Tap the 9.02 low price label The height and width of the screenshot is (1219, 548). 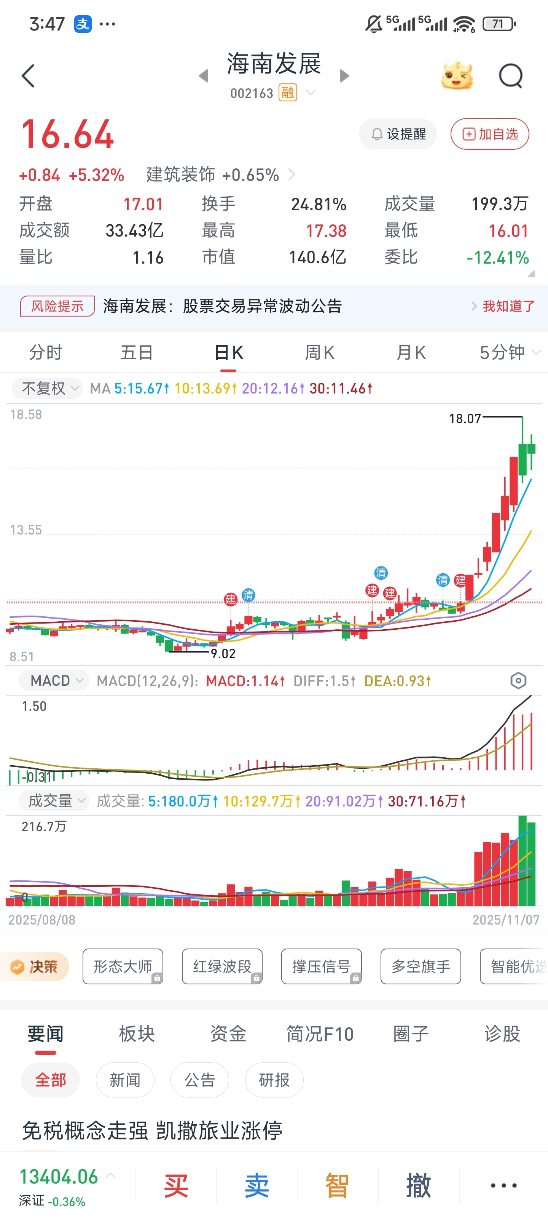pos(223,654)
